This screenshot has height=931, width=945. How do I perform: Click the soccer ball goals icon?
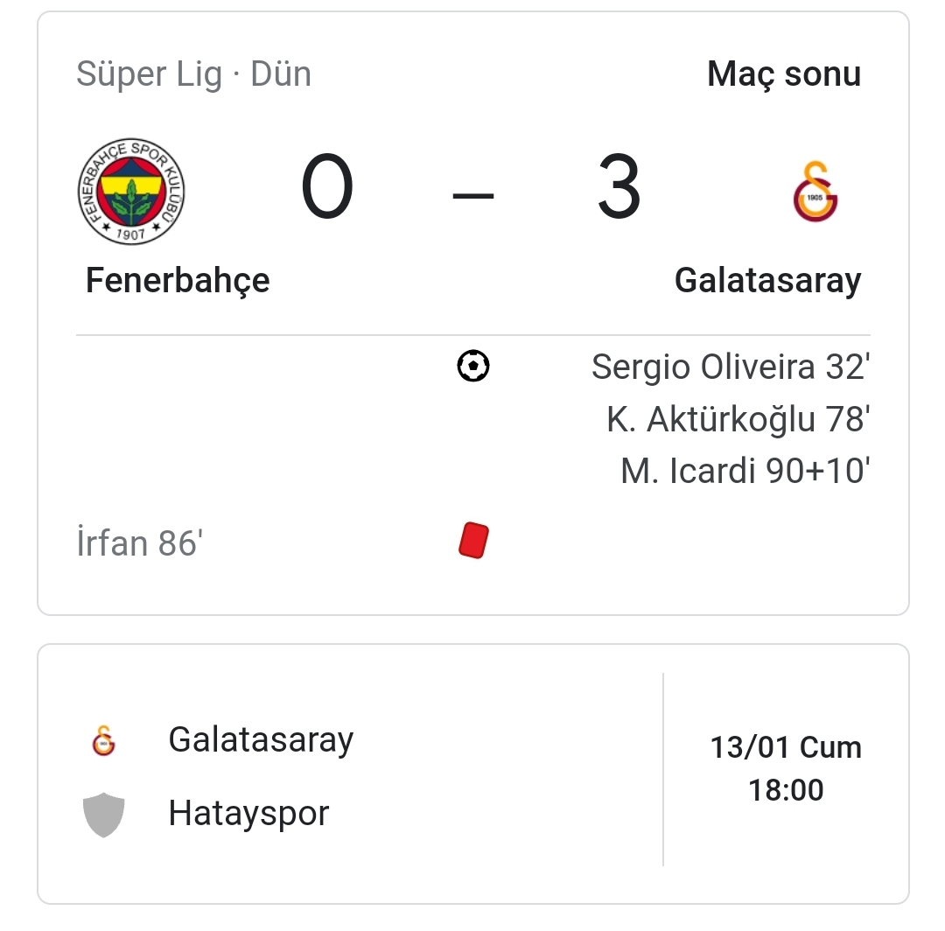(473, 366)
